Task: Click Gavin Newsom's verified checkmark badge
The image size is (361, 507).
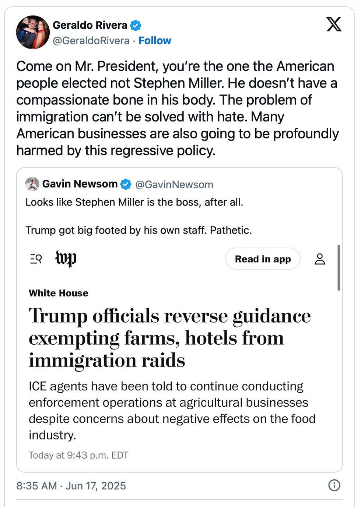Action: click(126, 184)
